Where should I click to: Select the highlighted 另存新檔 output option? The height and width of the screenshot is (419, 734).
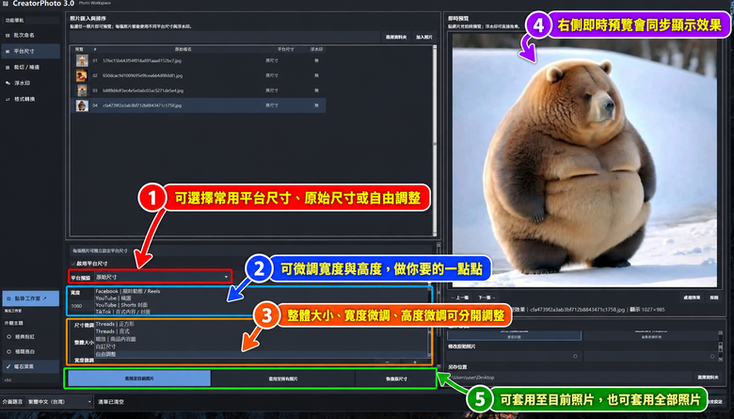[x=514, y=336]
